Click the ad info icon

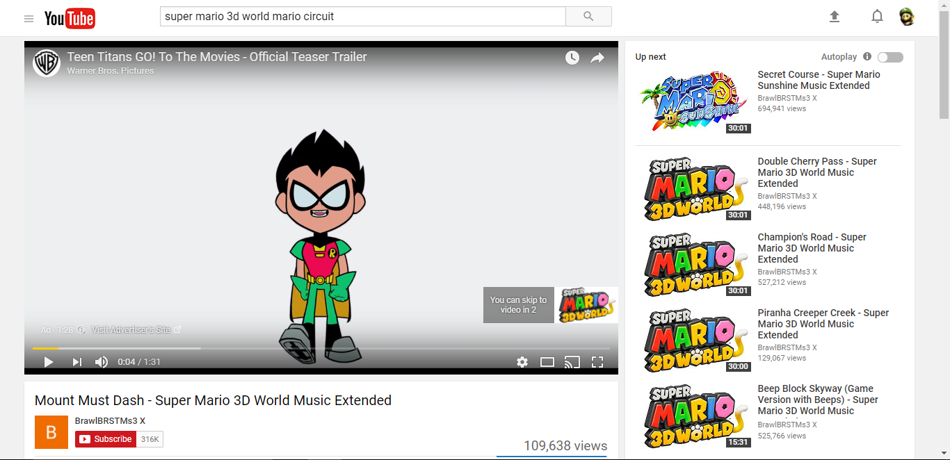(x=81, y=330)
